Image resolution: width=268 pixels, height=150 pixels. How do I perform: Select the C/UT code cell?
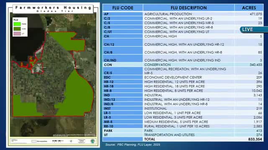click(x=123, y=32)
